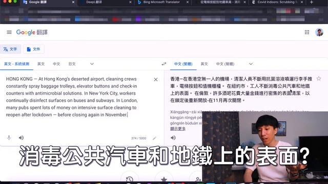Viewport: 328px width, 184px height.
Task: Close the DeepL翻譯 browser tab
Action: (130, 2)
